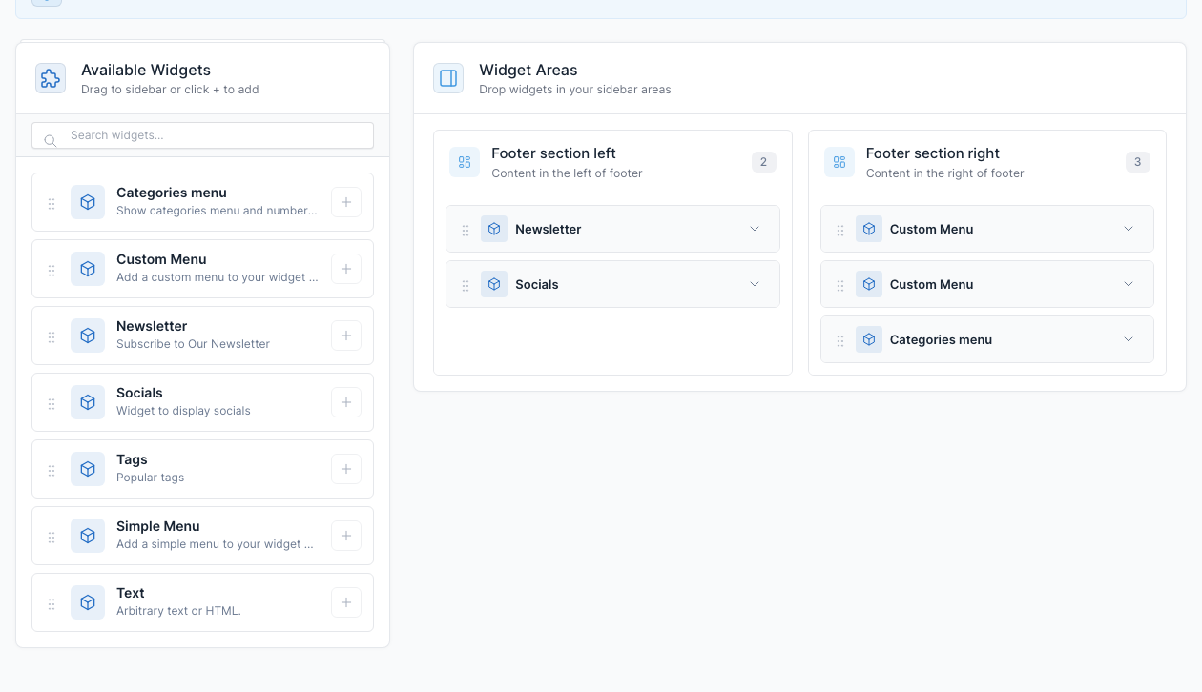Click "Subscribe to Our Newsletter" description
1202x692 pixels.
coord(193,344)
